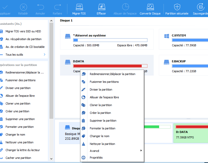This screenshot has height=163, width=208.
Task: Click the create icon next to Créer la partition
Action: tap(83, 113)
